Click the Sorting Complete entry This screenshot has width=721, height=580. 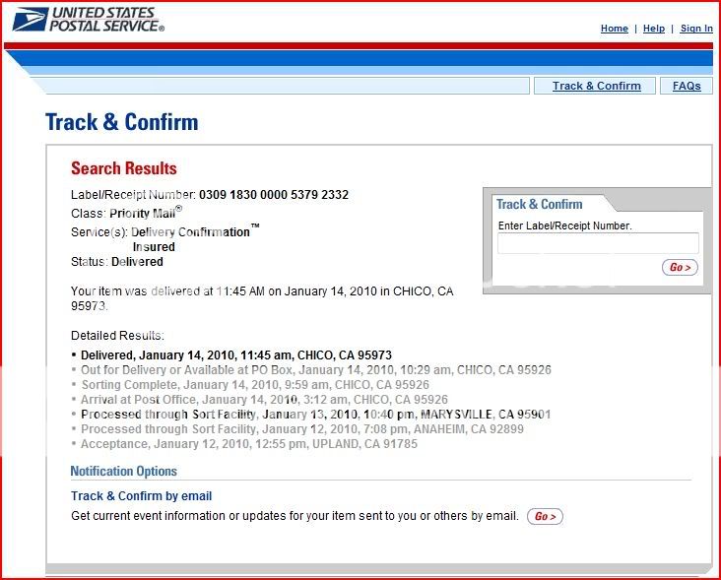255,385
